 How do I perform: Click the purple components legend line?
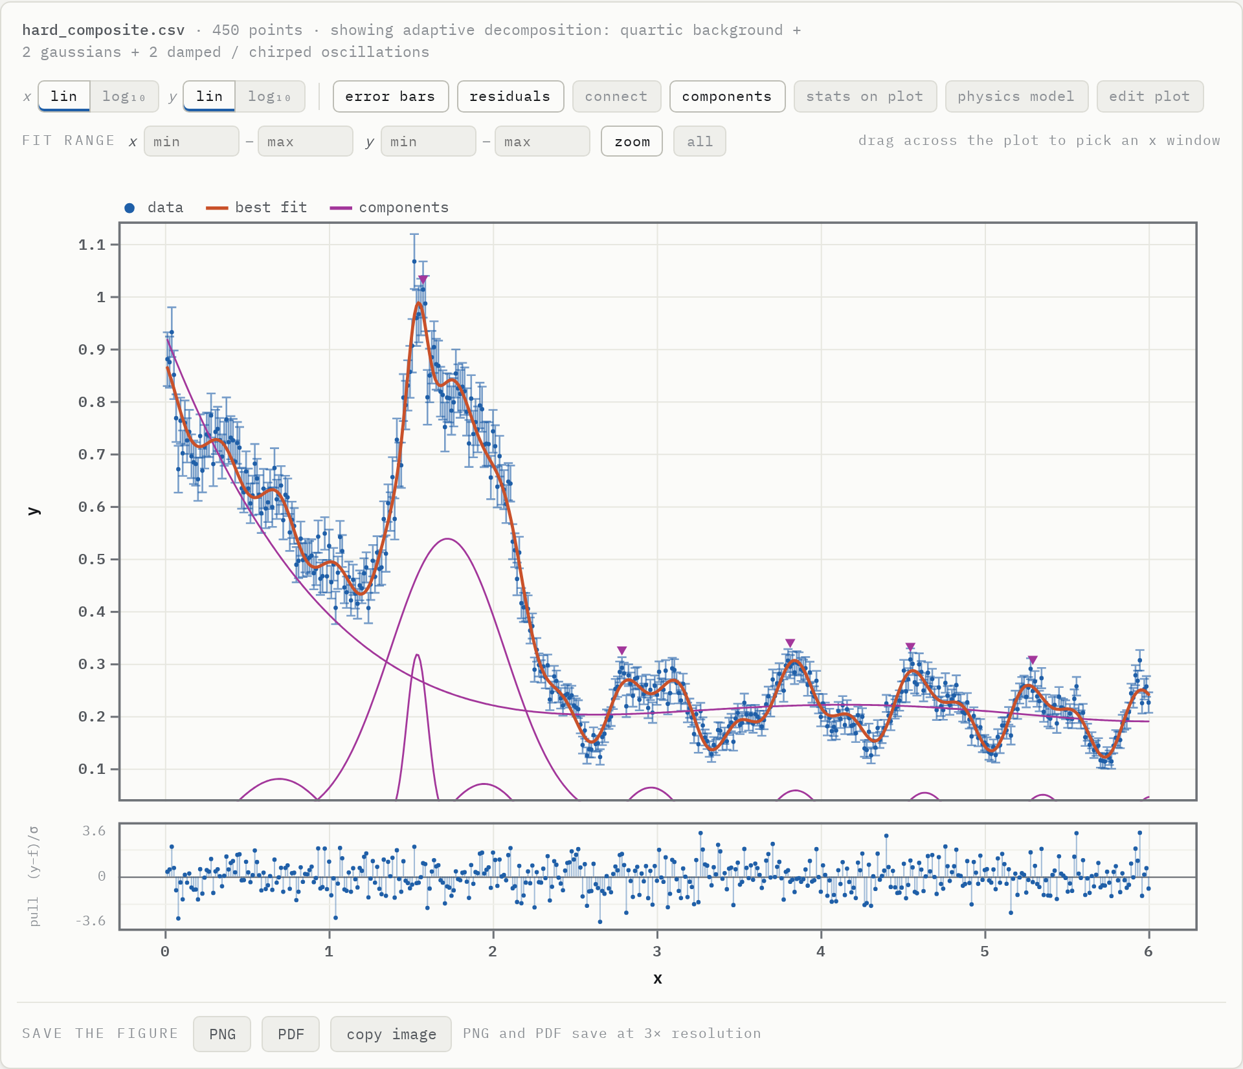click(x=341, y=208)
